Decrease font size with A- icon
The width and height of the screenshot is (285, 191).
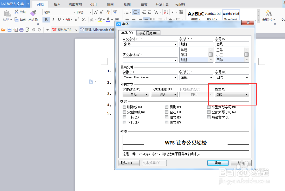[102, 12]
